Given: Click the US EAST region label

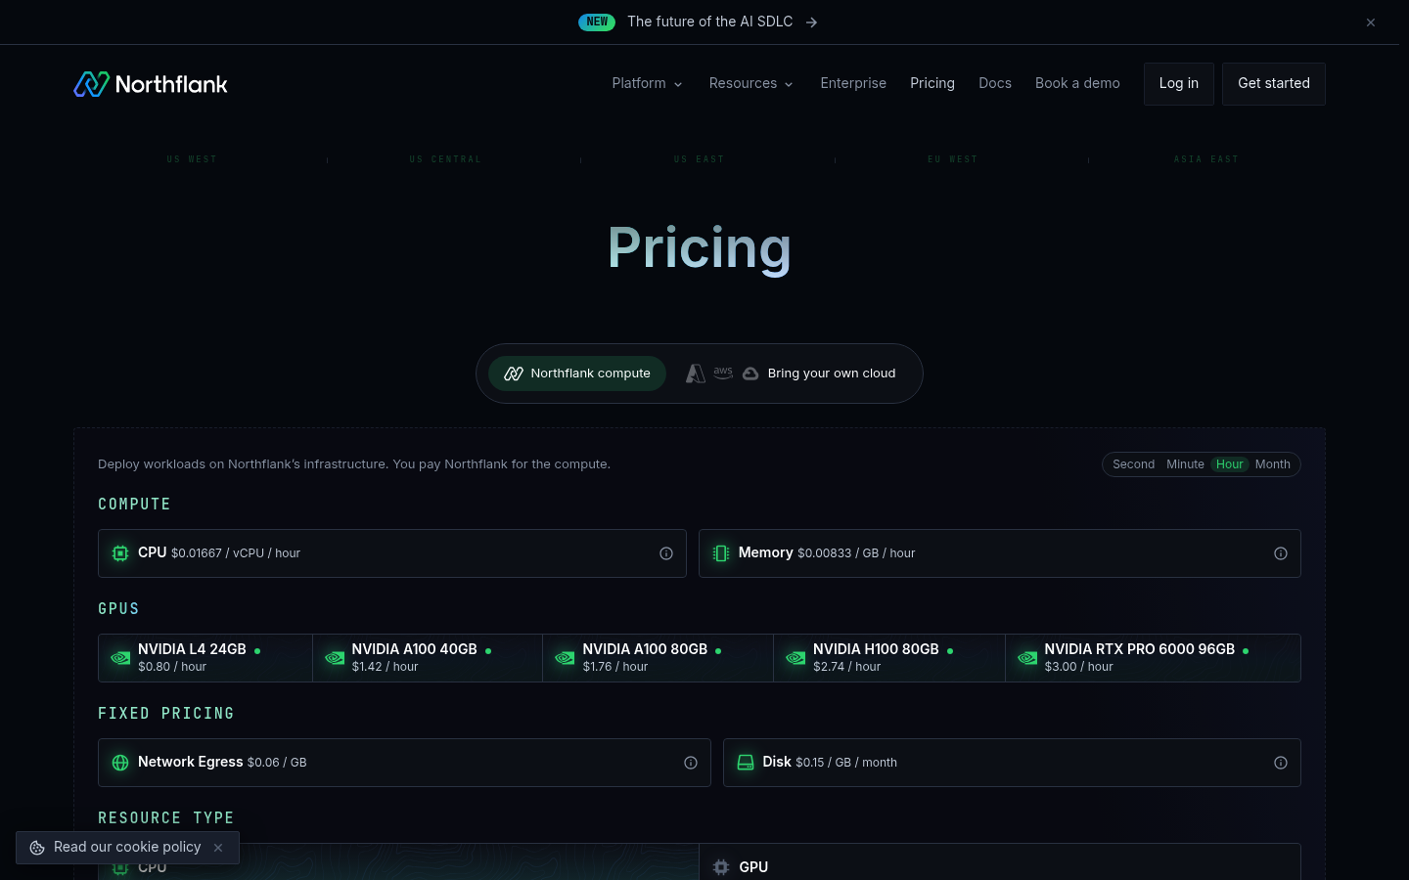Looking at the screenshot, I should tap(699, 159).
